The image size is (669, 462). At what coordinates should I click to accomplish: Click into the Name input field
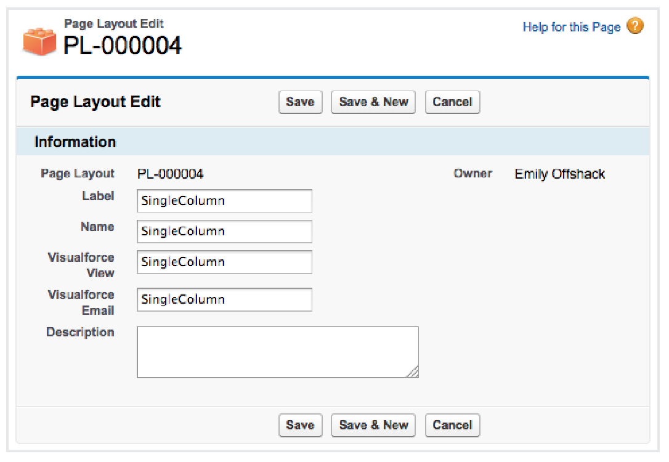click(x=224, y=232)
